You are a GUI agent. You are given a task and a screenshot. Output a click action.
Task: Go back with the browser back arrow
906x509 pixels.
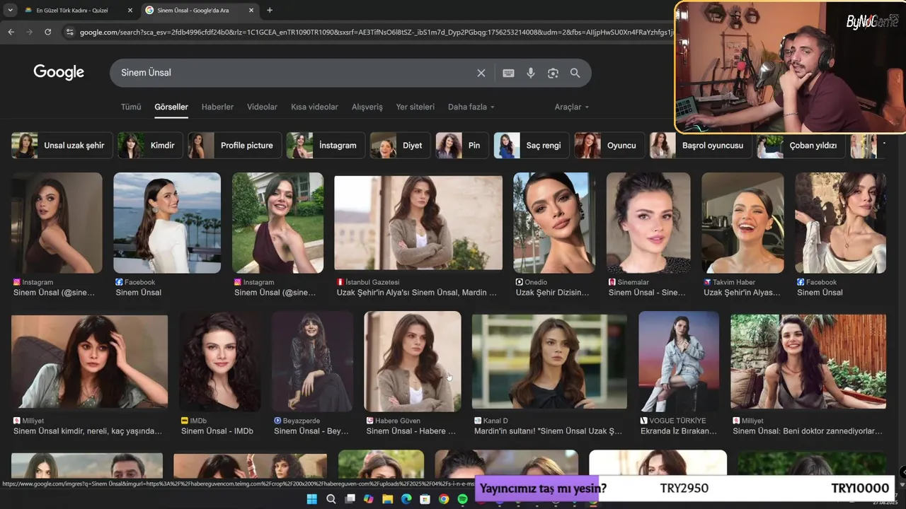[x=11, y=32]
